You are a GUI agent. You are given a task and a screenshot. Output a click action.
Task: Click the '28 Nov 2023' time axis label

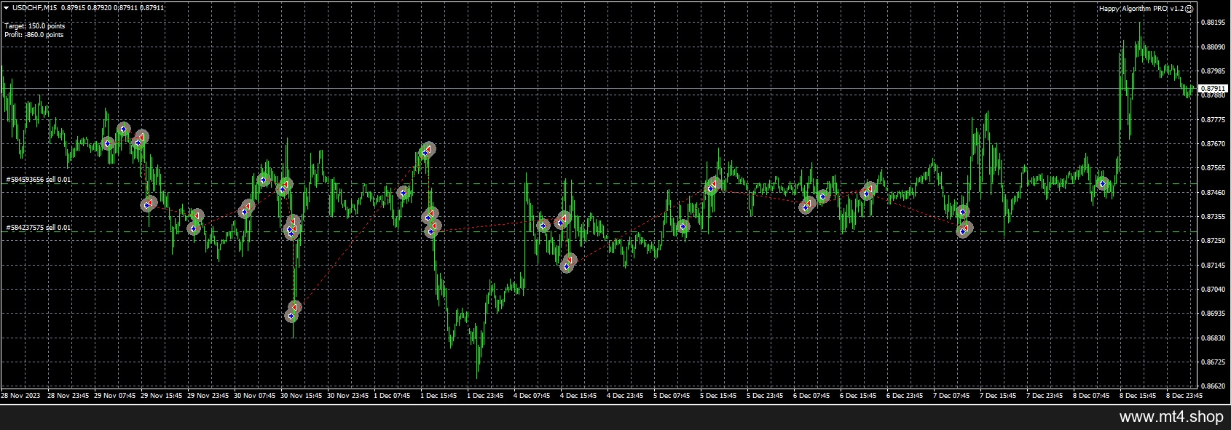tap(20, 397)
